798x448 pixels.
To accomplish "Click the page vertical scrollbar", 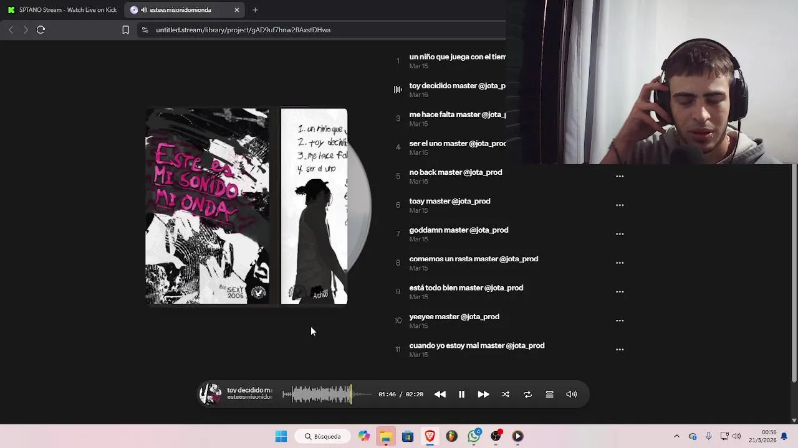I will point(794,274).
